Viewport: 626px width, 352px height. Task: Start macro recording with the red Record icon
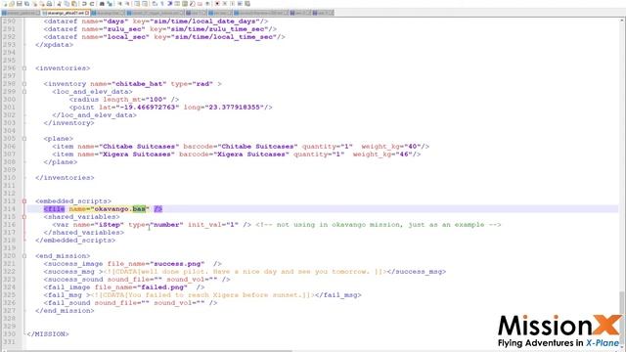click(217, 4)
